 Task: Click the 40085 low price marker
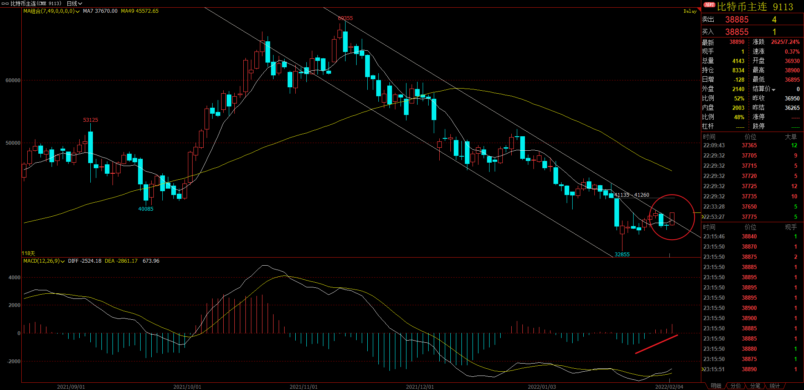click(146, 209)
